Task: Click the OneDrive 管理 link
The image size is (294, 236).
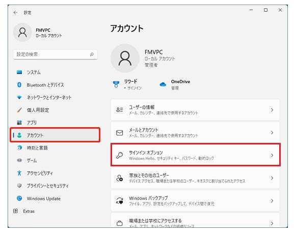Action: pyautogui.click(x=175, y=88)
